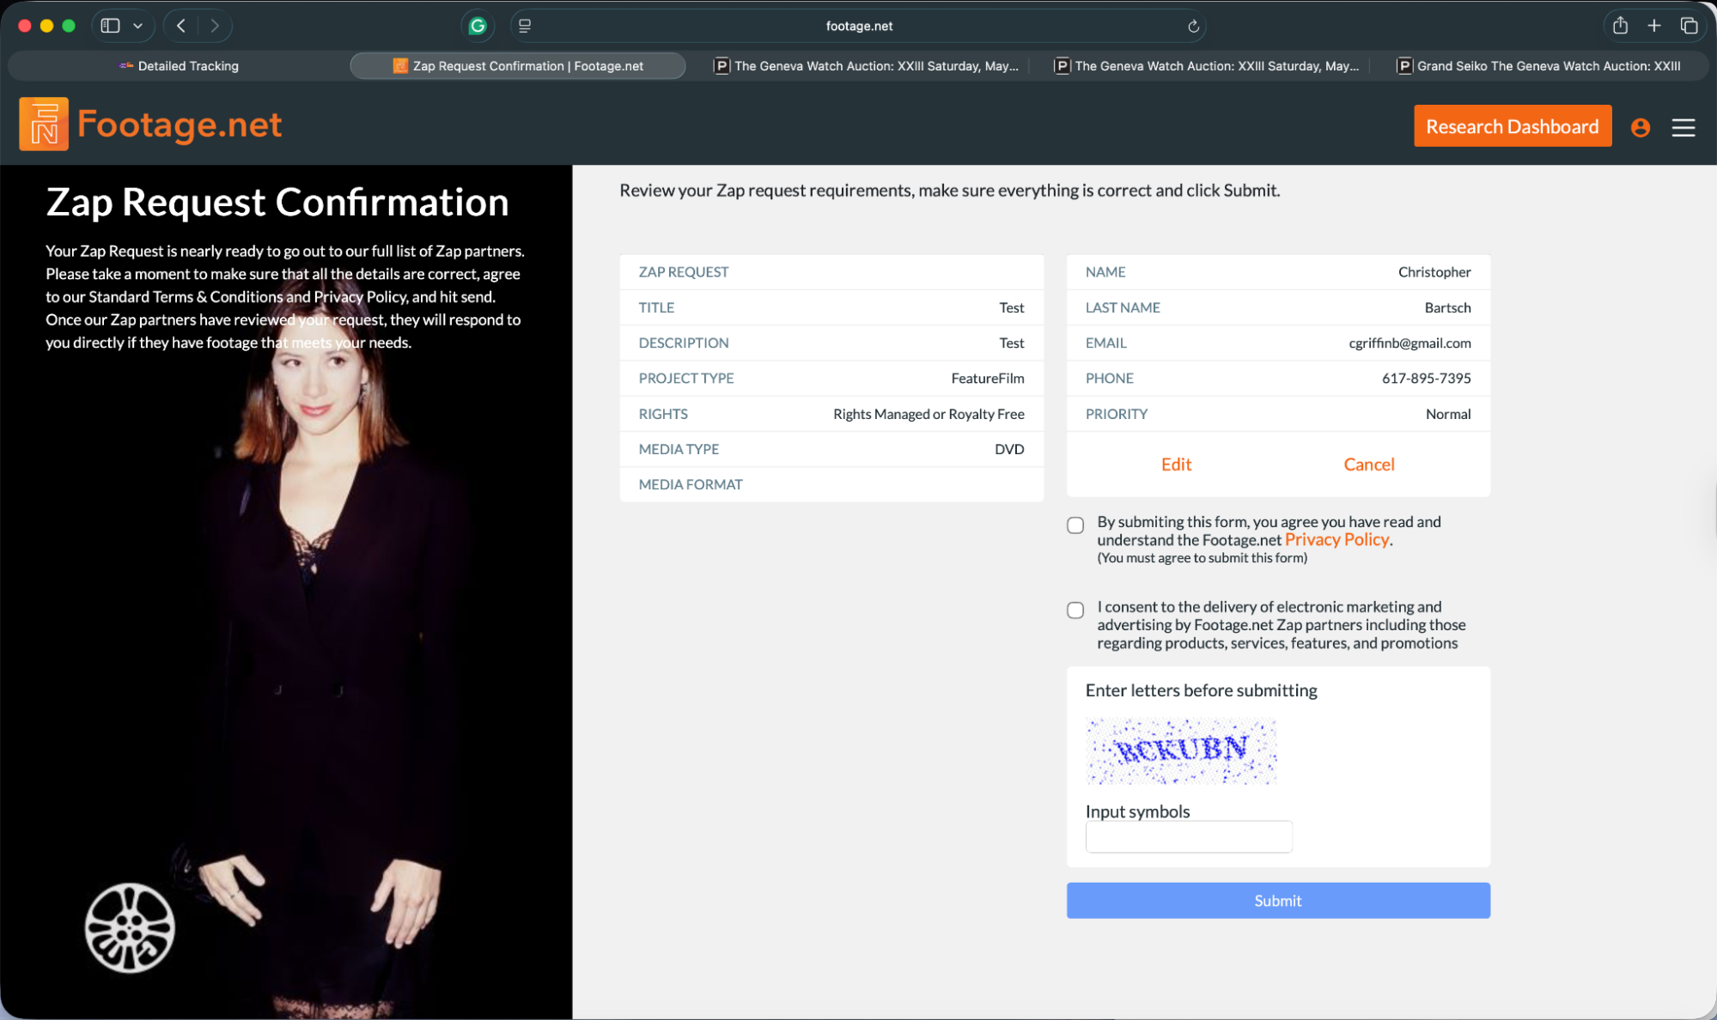Image resolution: width=1717 pixels, height=1020 pixels.
Task: Open the Privacy Policy link
Action: pos(1336,540)
